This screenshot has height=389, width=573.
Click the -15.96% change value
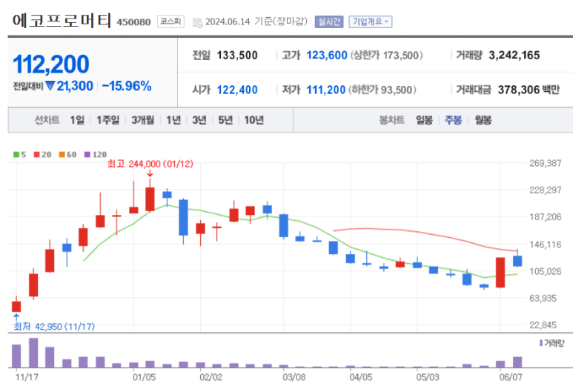coord(127,86)
